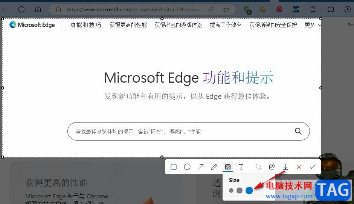Image resolution: width=354 pixels, height=204 pixels.
Task: Click the Microsoft Edge logo link
Action: pos(32,25)
